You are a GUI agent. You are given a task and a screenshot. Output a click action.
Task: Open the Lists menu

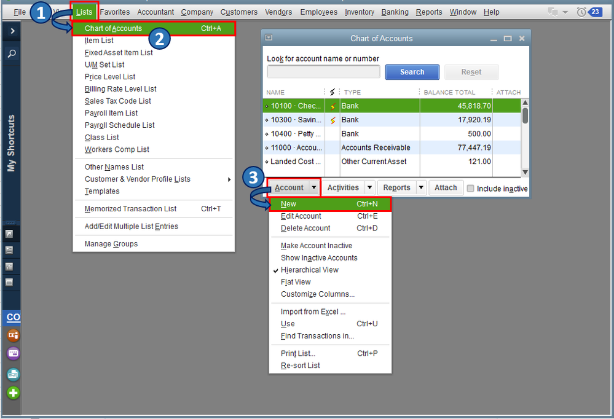coord(84,12)
